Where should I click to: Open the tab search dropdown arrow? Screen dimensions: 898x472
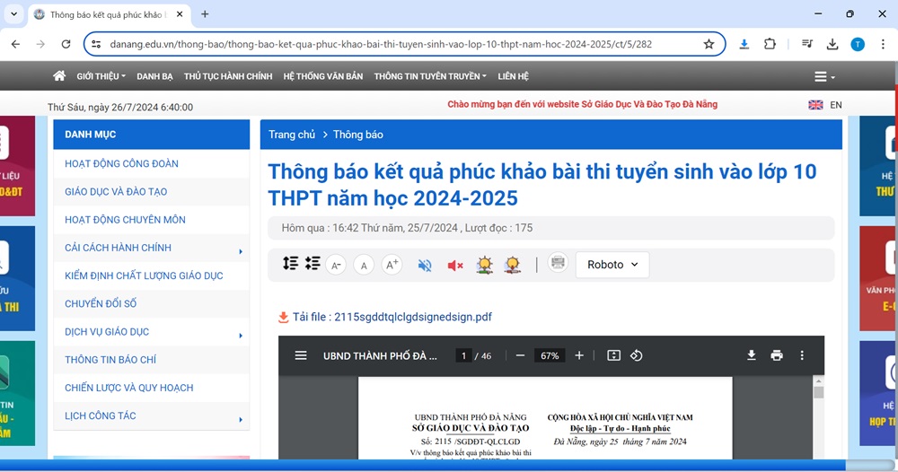pyautogui.click(x=13, y=14)
